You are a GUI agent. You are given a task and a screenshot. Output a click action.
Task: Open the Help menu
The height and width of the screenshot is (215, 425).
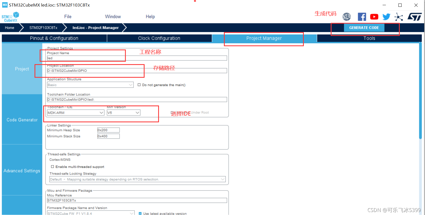click(x=150, y=17)
